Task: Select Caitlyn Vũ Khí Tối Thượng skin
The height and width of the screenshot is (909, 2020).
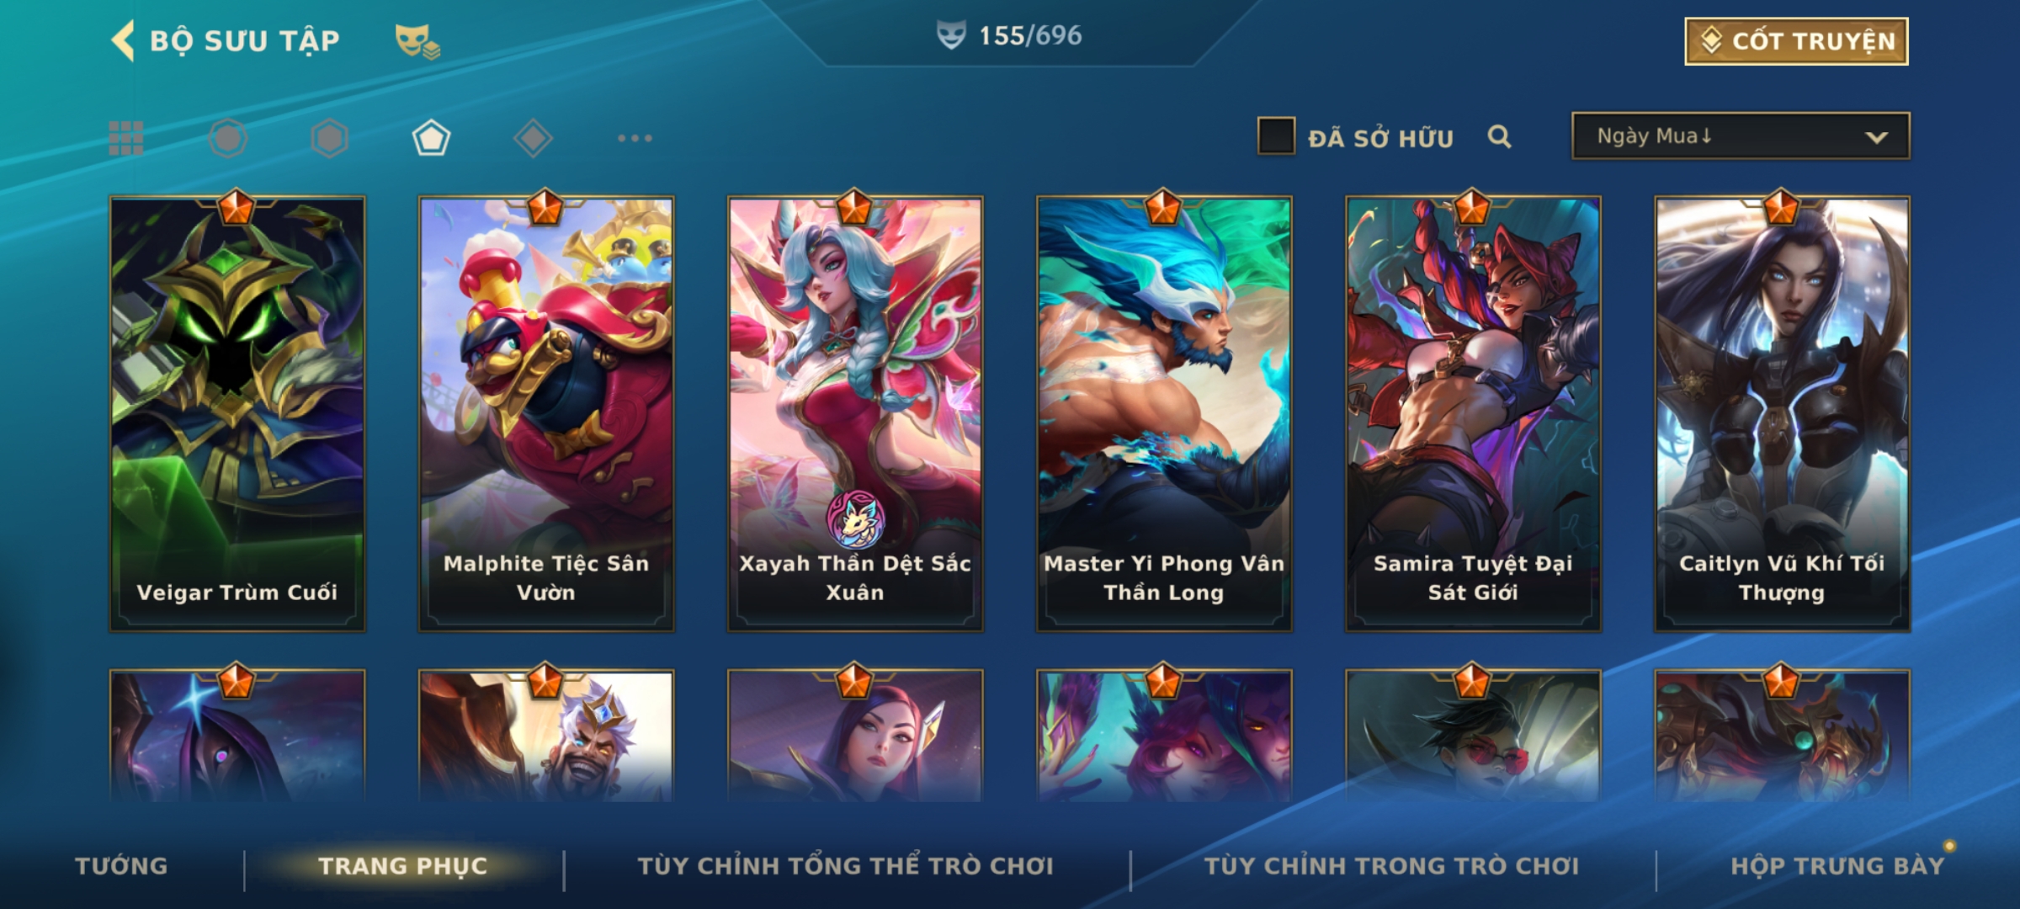Action: click(x=1782, y=414)
